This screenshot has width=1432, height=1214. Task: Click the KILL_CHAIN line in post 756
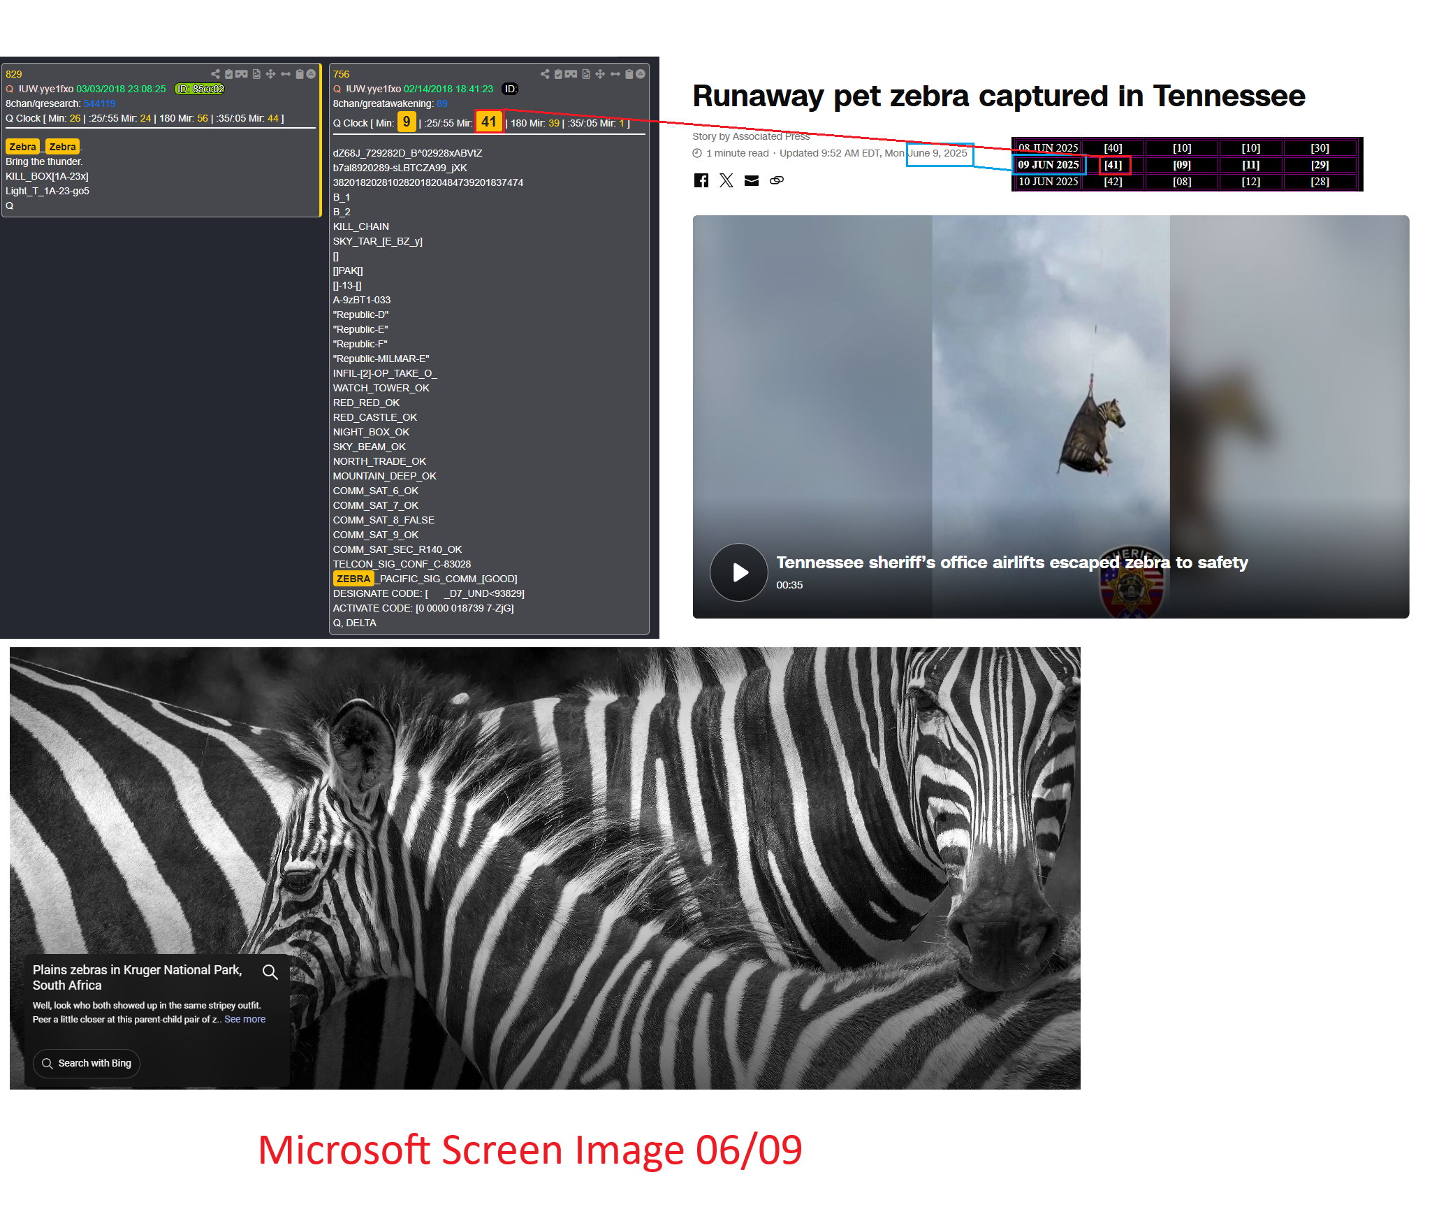pos(361,226)
